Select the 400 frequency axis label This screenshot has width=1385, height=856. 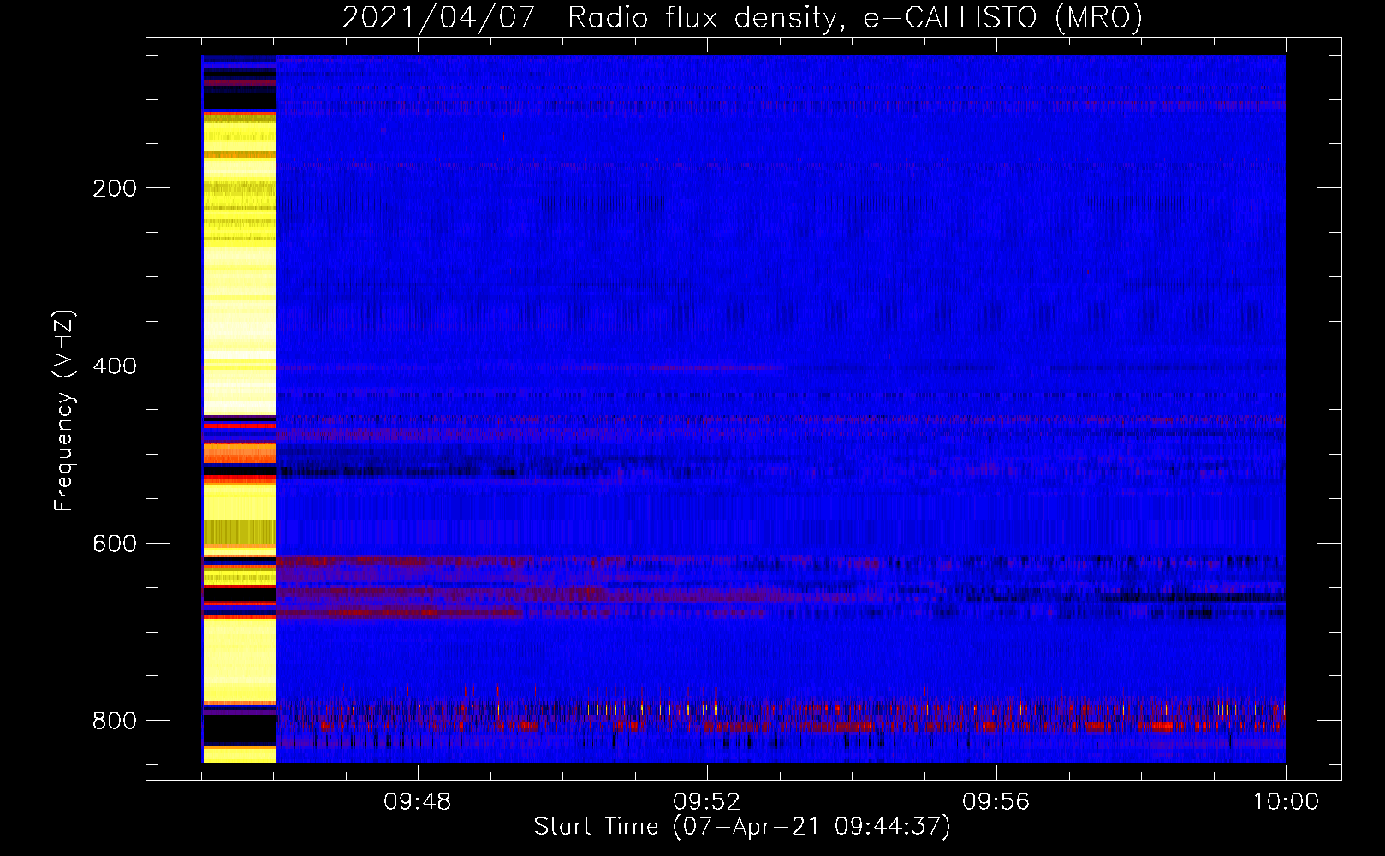click(x=115, y=366)
